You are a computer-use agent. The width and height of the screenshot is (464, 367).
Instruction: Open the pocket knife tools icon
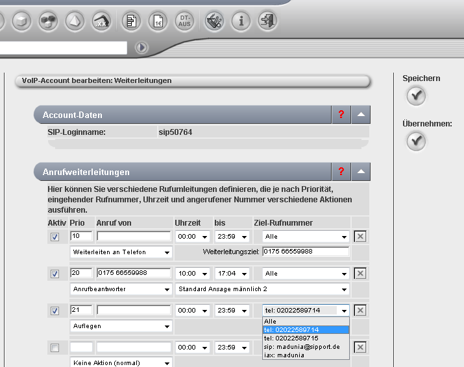(x=214, y=21)
